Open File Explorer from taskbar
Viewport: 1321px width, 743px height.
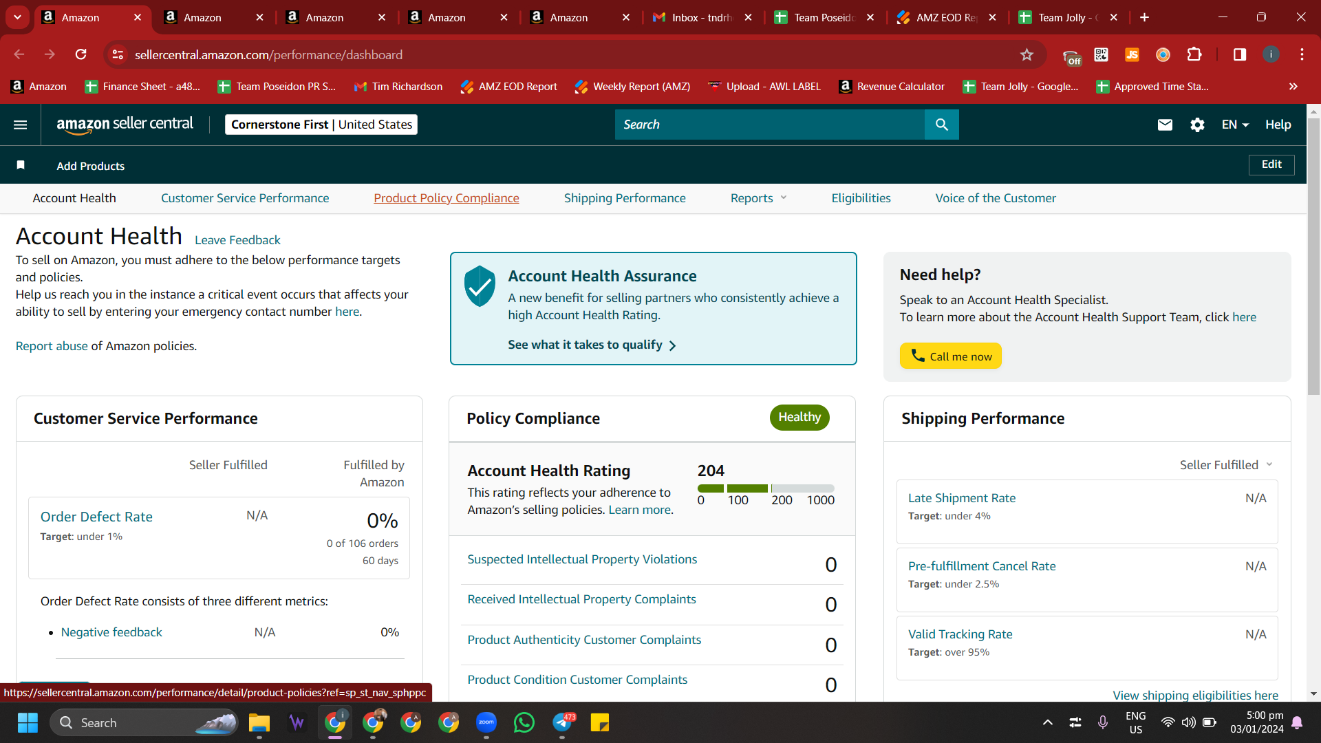point(259,722)
